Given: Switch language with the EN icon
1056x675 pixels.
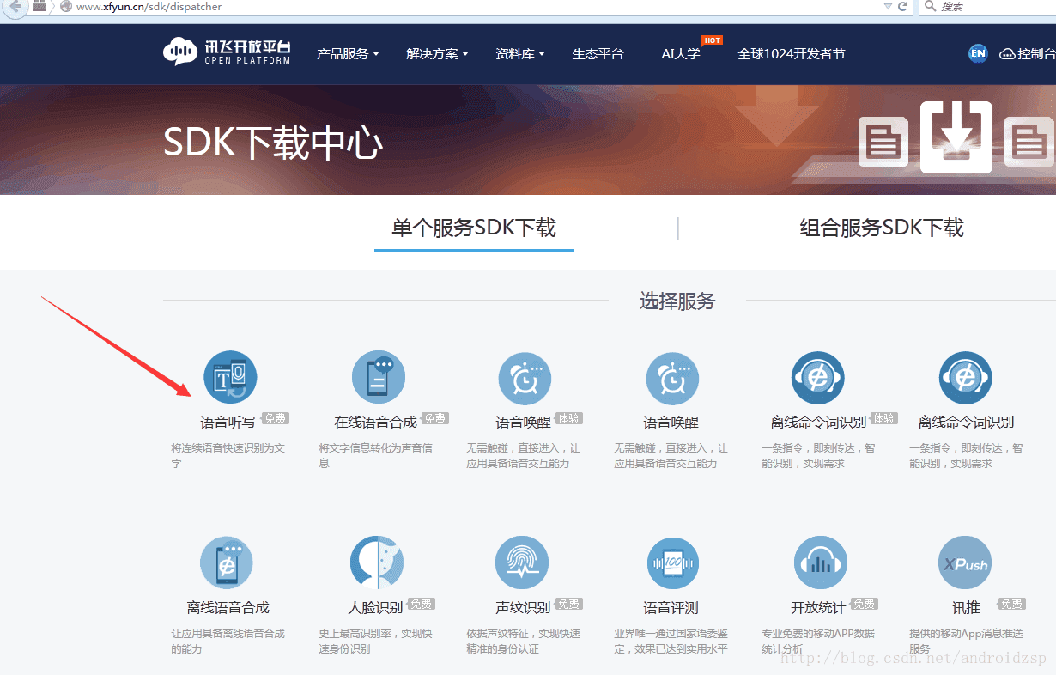Looking at the screenshot, I should point(978,53).
